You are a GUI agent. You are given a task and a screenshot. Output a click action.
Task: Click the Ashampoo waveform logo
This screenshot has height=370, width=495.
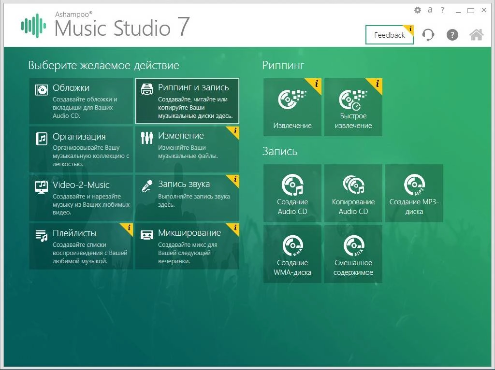[x=33, y=26]
